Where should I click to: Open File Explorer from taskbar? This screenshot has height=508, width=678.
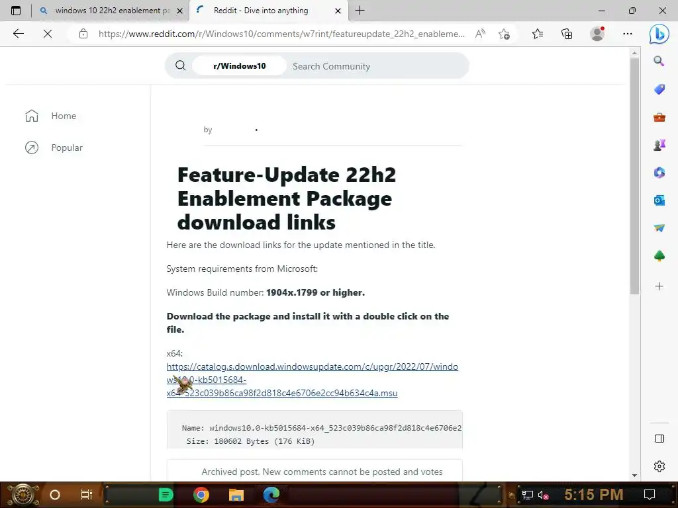click(236, 495)
